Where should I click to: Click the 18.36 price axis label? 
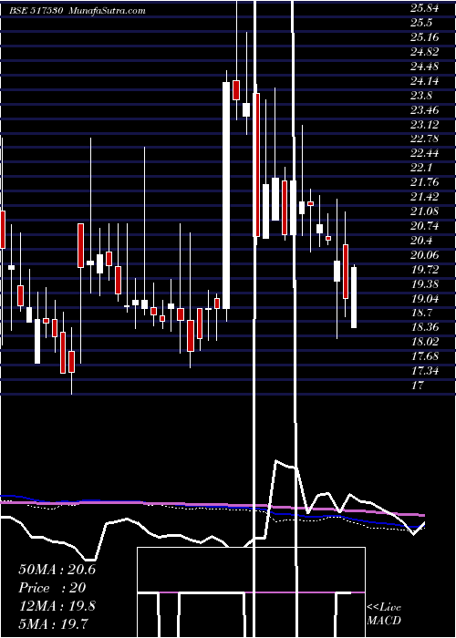pos(424,327)
